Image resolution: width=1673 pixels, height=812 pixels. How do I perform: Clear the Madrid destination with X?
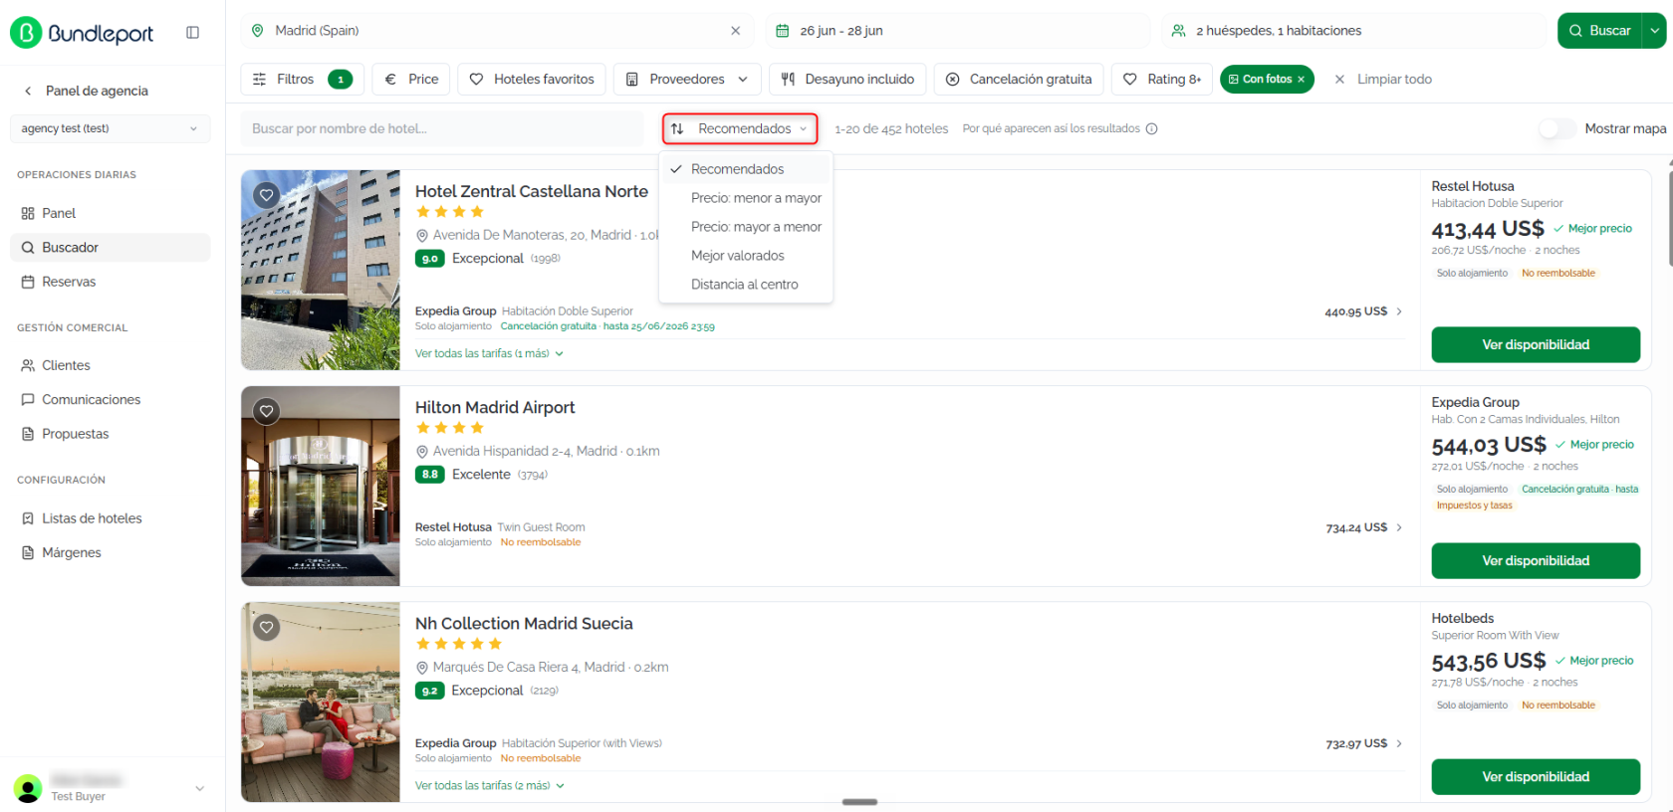(736, 31)
